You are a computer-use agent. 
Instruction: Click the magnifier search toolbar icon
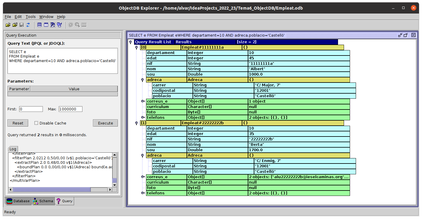pos(77,25)
